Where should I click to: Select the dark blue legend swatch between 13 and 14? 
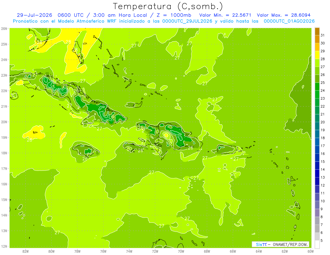pyautogui.click(x=317, y=173)
